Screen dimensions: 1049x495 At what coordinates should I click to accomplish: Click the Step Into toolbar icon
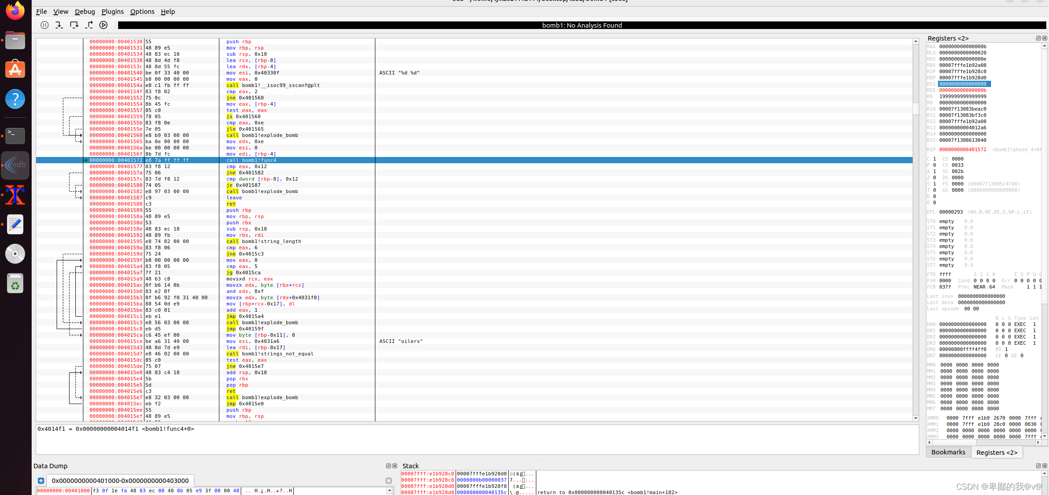click(59, 25)
